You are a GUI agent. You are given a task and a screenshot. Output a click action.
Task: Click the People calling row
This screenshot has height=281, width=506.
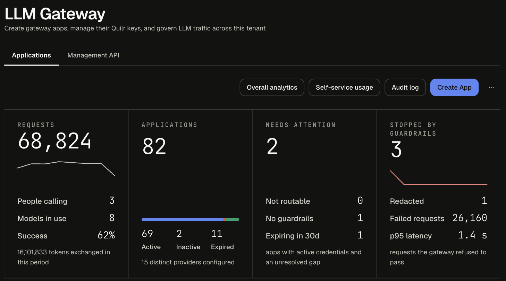tap(66, 201)
